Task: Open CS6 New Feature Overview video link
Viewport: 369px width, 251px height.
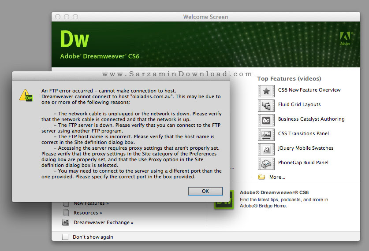Action: coord(309,90)
